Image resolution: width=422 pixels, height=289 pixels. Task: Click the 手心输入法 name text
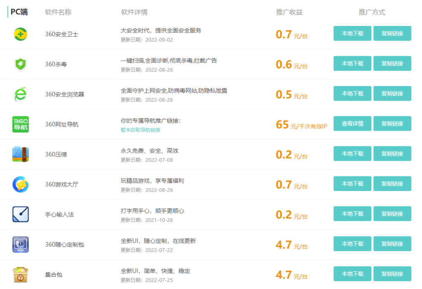59,215
